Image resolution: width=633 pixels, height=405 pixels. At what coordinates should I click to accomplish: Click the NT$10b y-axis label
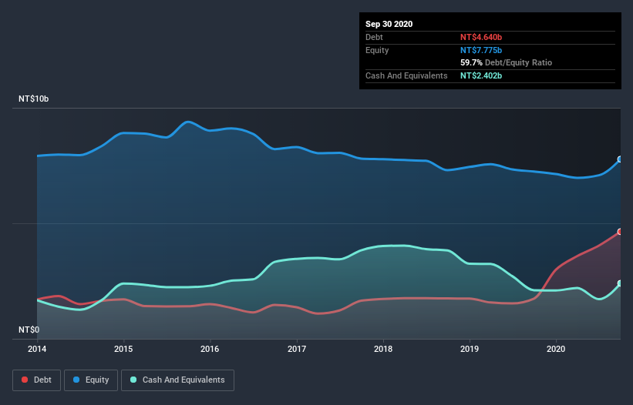33,99
